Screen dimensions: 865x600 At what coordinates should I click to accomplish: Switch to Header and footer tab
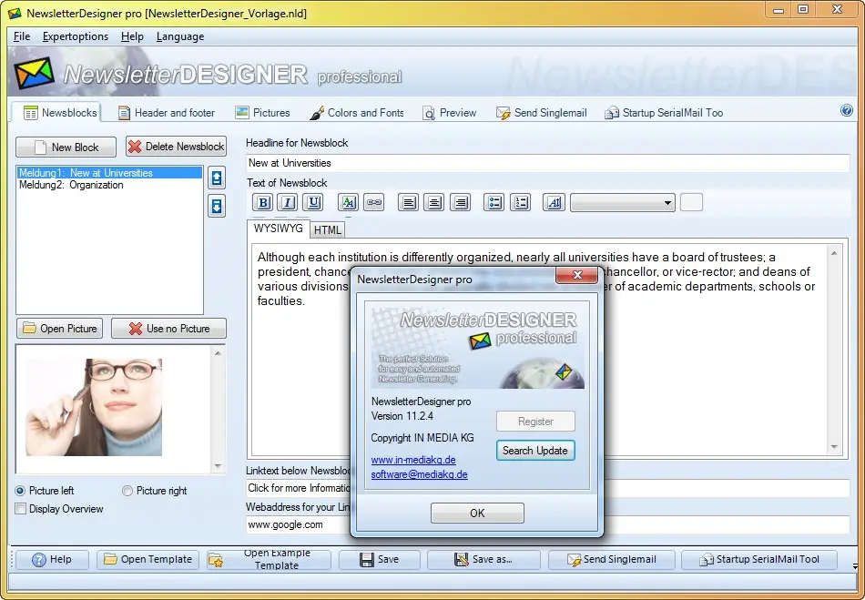(x=167, y=113)
